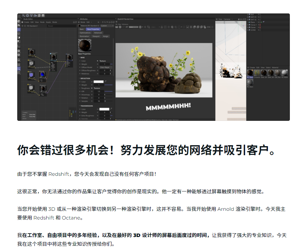Open the Viewport tab
The image size is (303, 252).
[x=96, y=36]
